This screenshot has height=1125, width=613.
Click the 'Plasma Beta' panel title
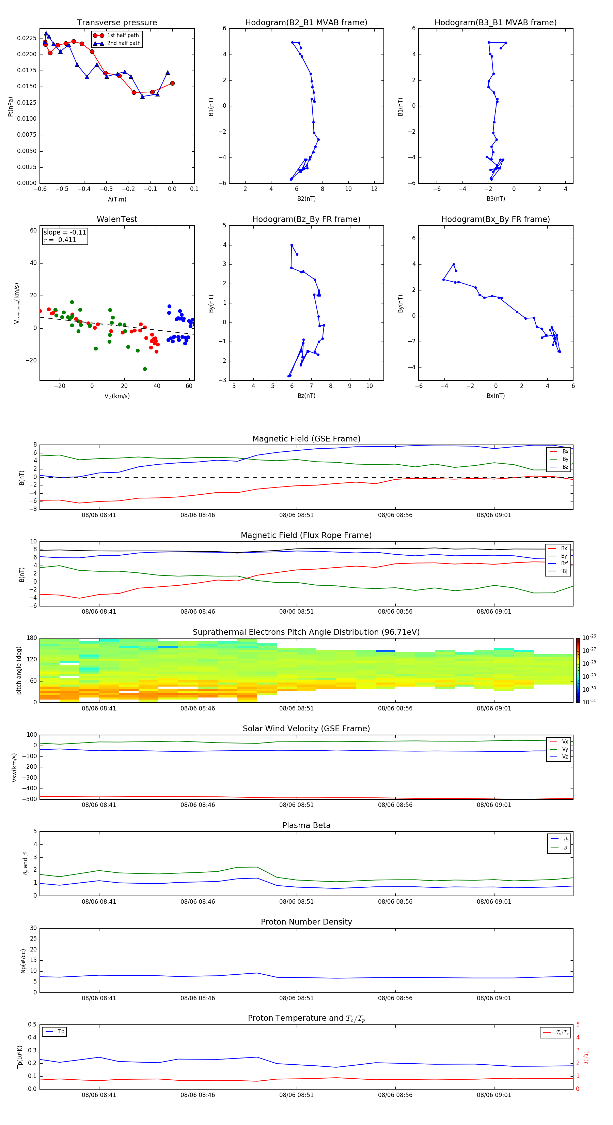pyautogui.click(x=306, y=826)
